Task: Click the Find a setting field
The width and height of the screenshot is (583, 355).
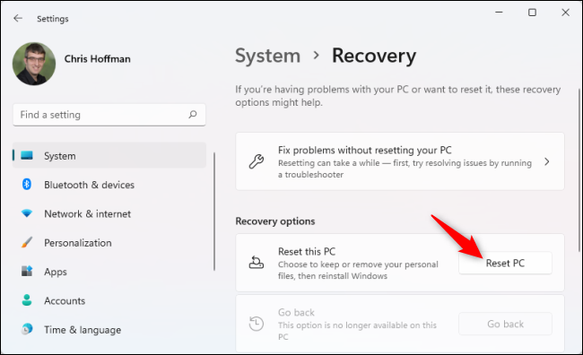Action: click(x=109, y=115)
